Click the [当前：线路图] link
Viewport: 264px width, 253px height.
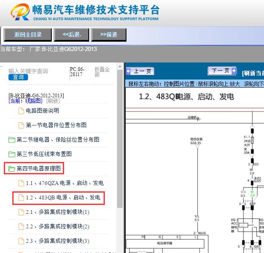25,101
